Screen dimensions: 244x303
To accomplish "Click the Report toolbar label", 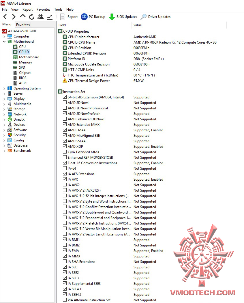I will click(x=72, y=17).
